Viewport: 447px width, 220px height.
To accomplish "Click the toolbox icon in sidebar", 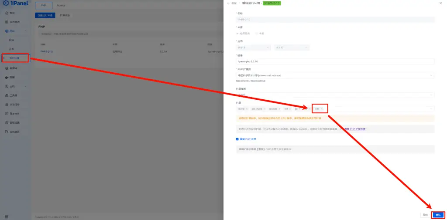I will click(6, 95).
